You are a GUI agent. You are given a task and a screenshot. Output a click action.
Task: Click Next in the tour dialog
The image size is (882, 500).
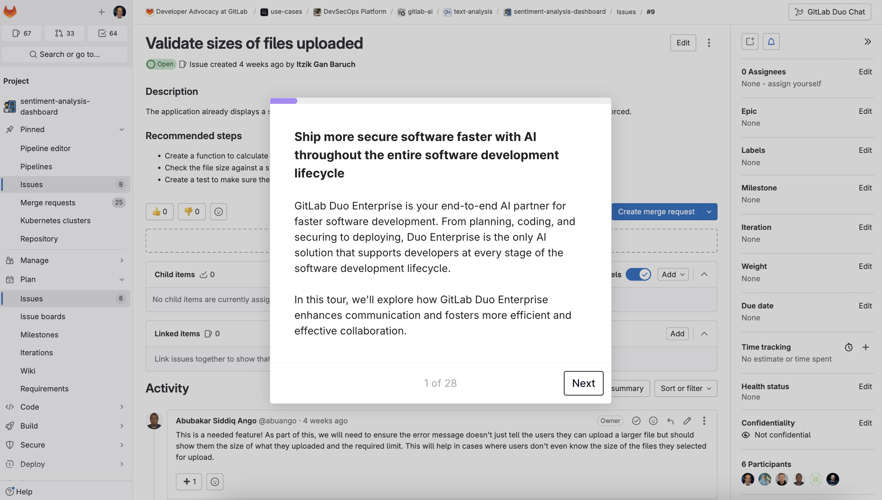pyautogui.click(x=584, y=383)
